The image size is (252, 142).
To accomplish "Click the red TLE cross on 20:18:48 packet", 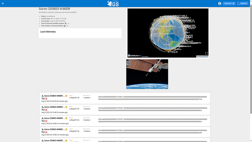I will (46, 121).
